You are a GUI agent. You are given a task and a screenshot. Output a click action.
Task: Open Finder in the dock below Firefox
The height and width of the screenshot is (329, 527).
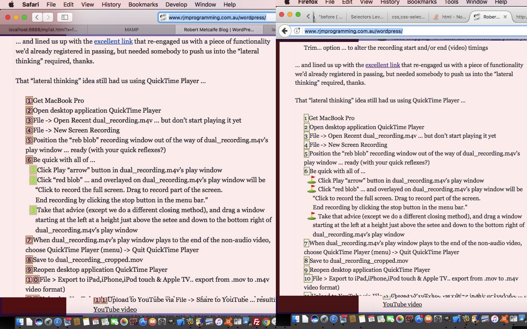pyautogui.click(x=296, y=319)
